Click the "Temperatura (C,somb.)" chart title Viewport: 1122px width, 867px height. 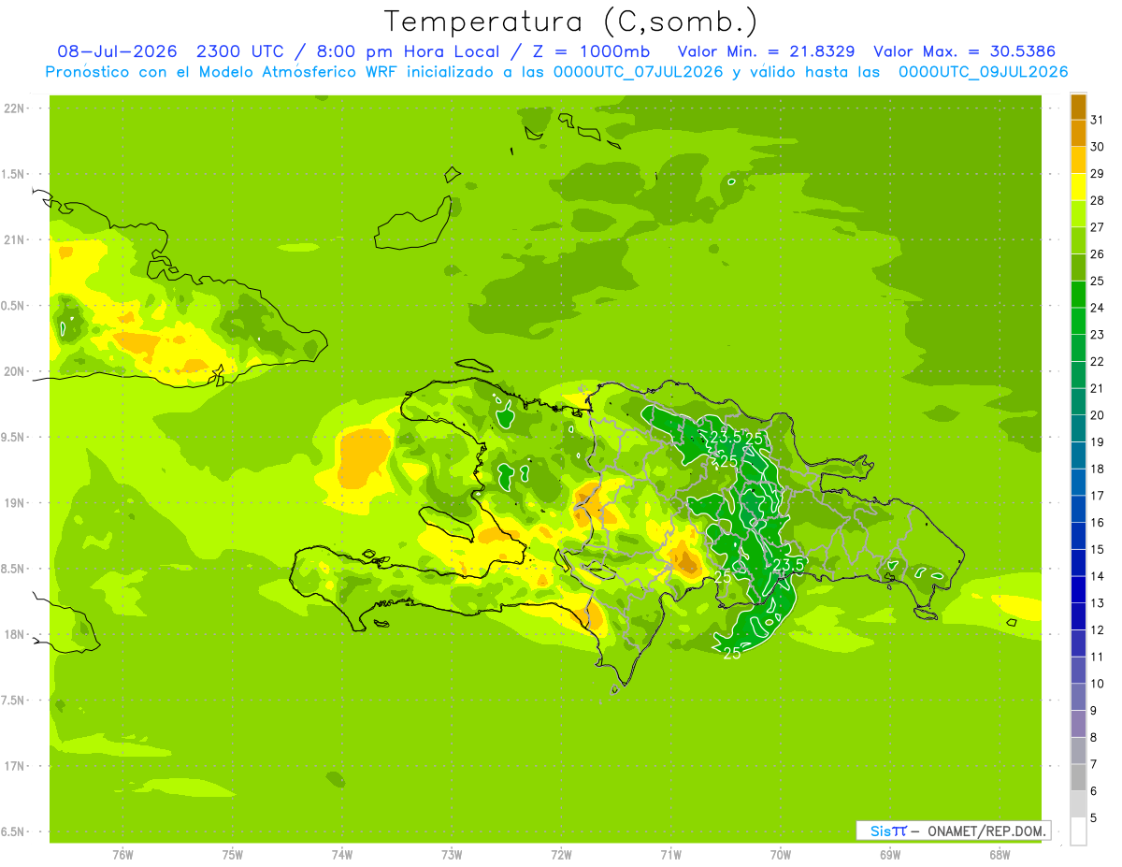click(x=570, y=22)
